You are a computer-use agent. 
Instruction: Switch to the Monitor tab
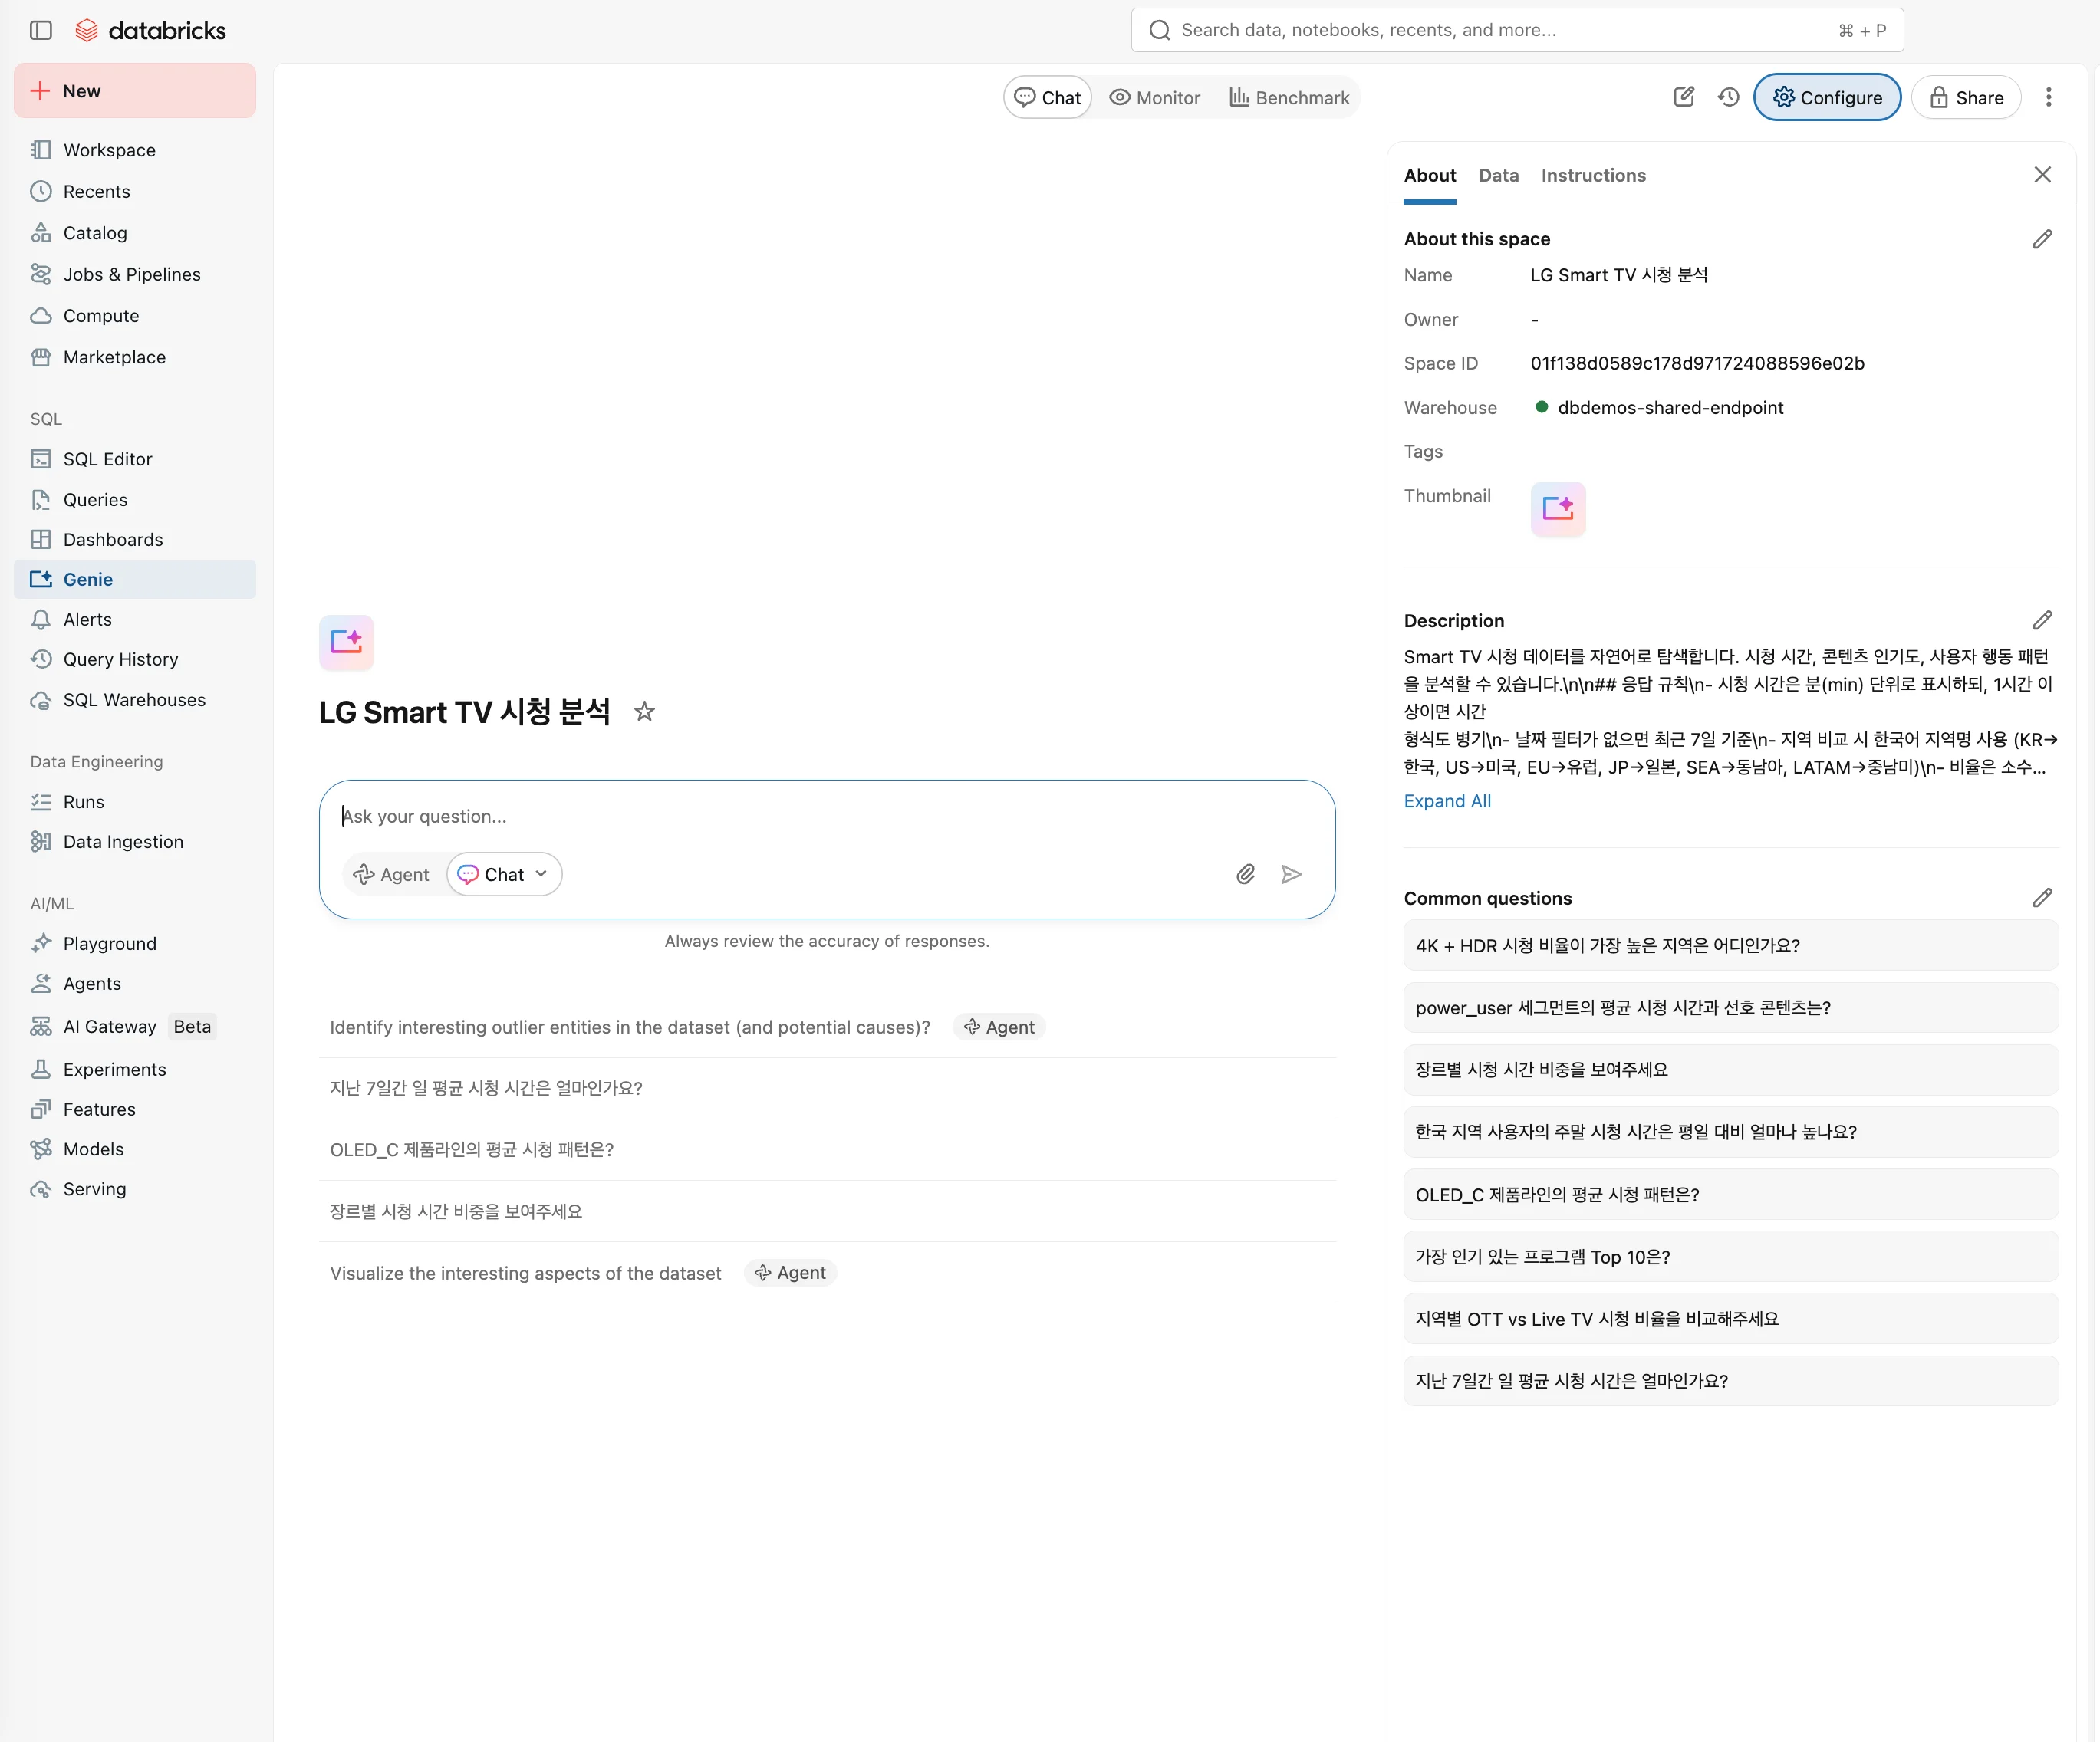coord(1155,98)
